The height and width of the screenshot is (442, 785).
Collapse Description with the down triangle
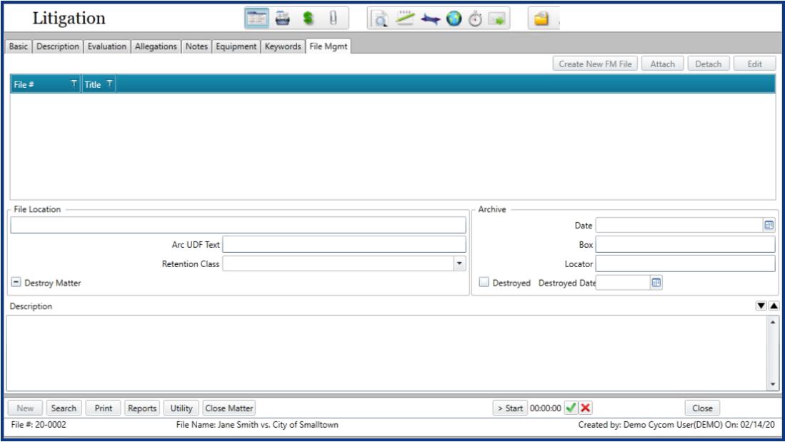761,306
